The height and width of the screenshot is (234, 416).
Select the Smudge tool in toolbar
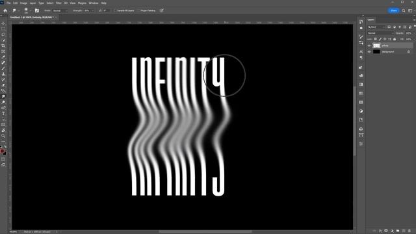(x=3, y=97)
